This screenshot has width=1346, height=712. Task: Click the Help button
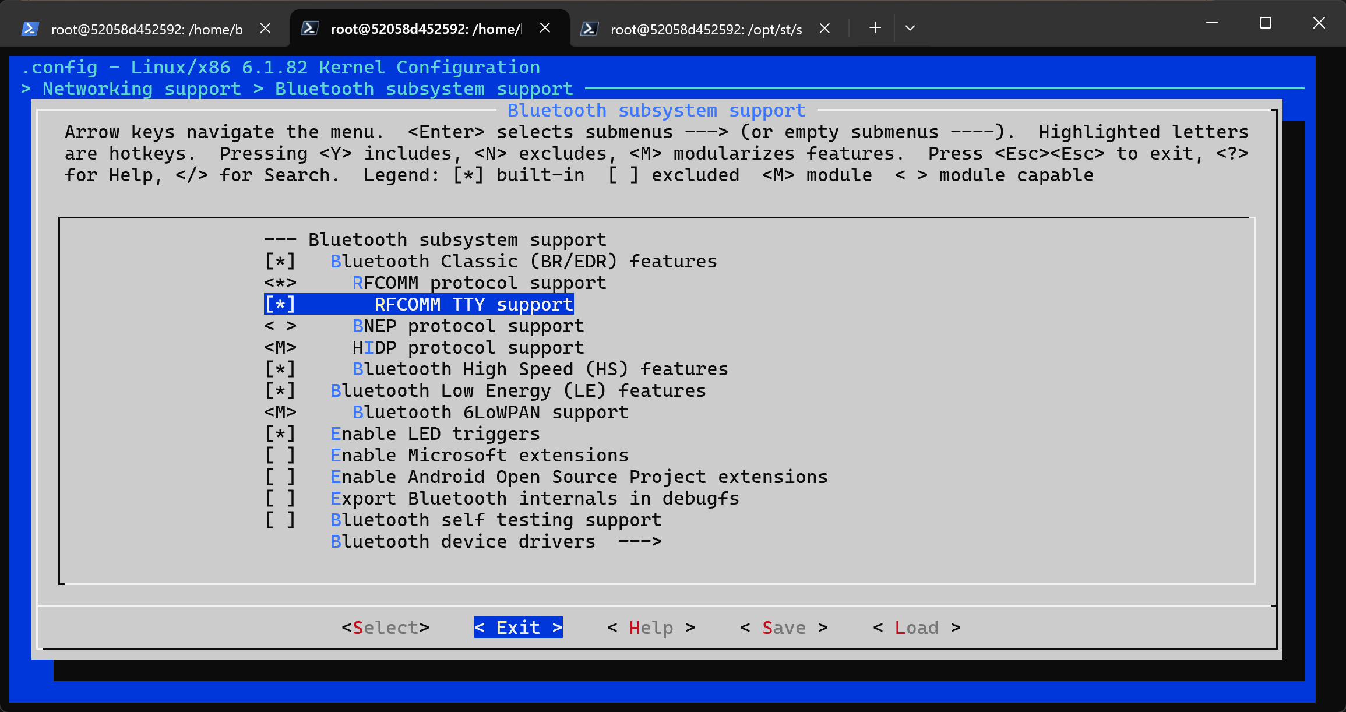(x=651, y=628)
